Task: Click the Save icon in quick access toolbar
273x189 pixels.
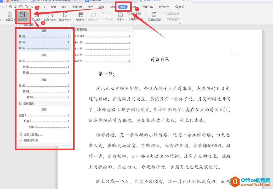Action: click(x=10, y=7)
